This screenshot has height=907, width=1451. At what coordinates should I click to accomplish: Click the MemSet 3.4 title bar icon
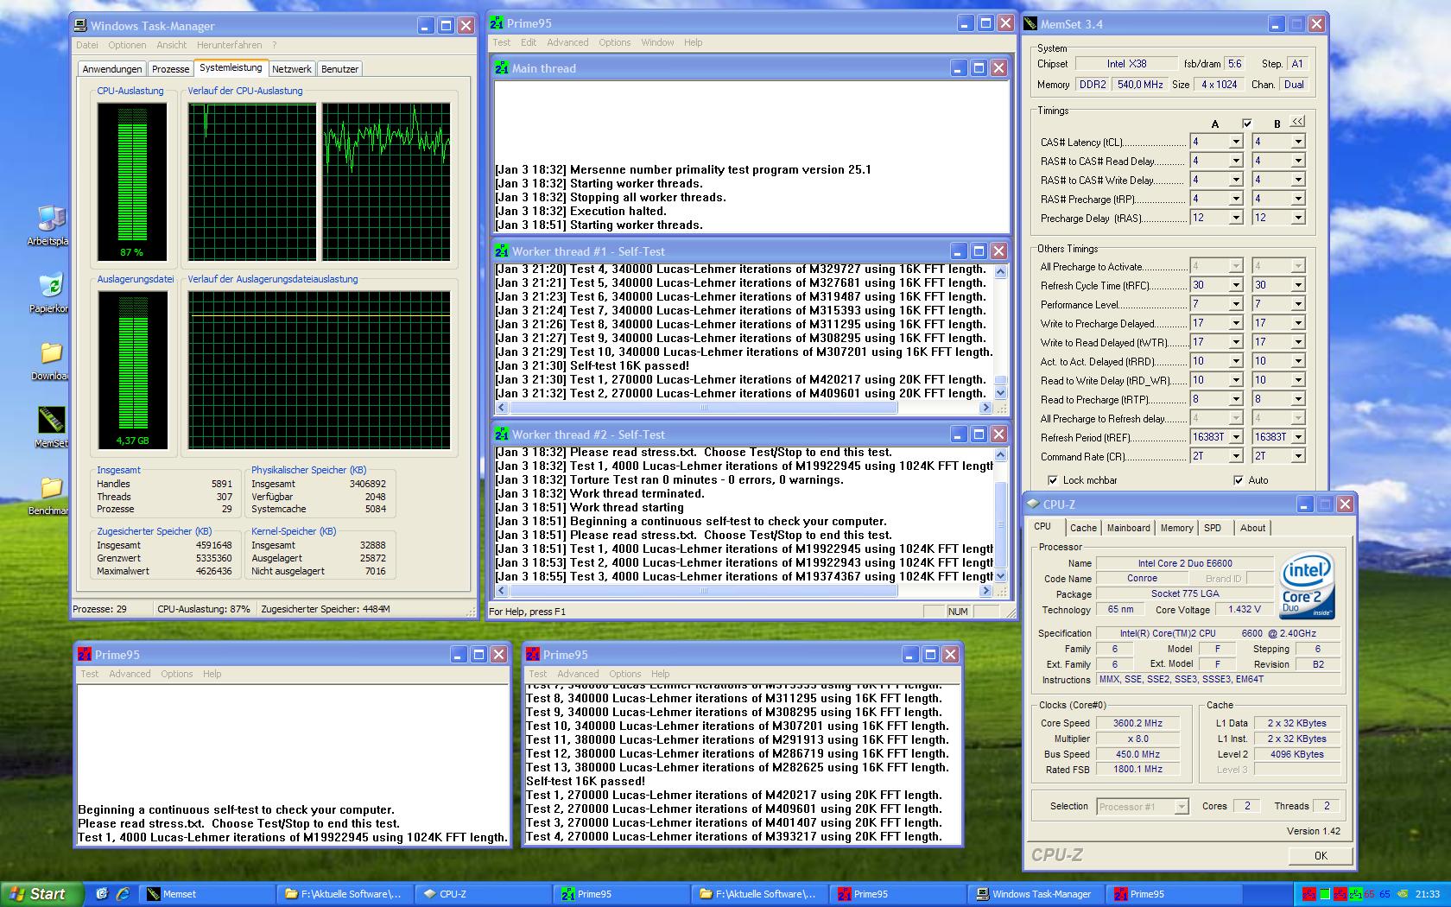click(x=1030, y=24)
